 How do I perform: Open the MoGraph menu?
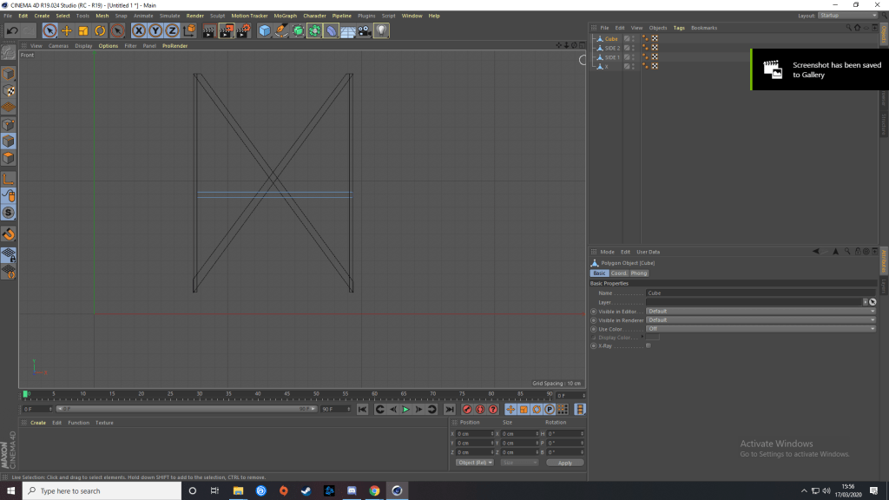[284, 16]
